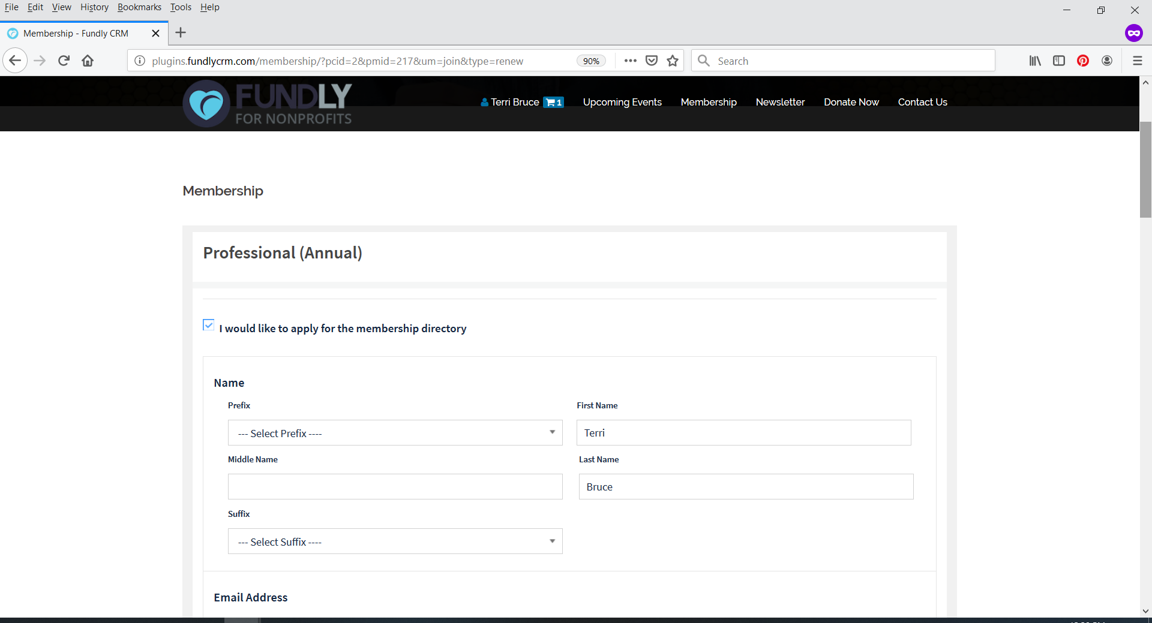Click the scrollbar up arrow
Image resolution: width=1152 pixels, height=623 pixels.
point(1145,83)
